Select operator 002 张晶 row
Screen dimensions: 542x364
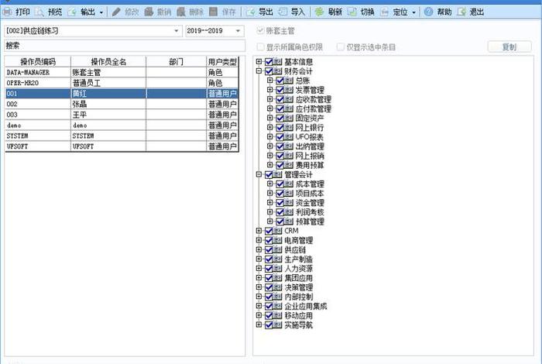click(x=122, y=104)
